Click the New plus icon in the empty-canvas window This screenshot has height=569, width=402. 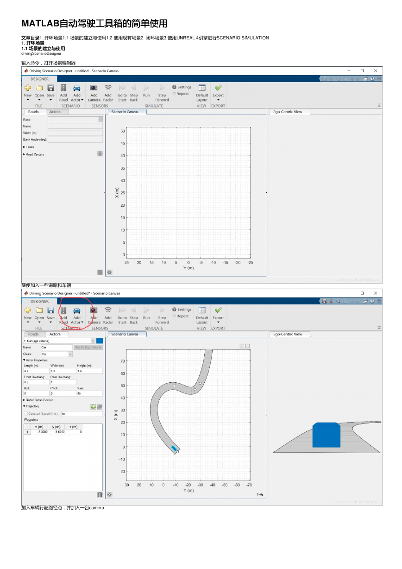[28, 88]
